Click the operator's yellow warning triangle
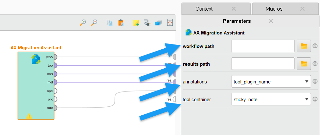This screenshot has height=135, width=321. 29,116
